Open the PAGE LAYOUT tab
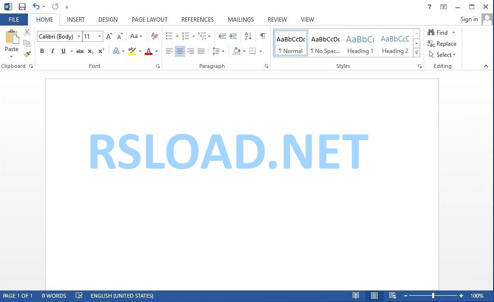The height and width of the screenshot is (302, 494). pos(150,19)
